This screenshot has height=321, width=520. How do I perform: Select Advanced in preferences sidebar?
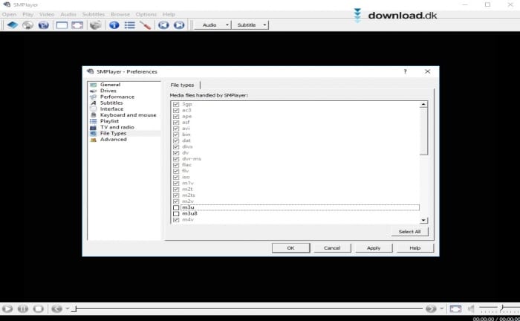[113, 139]
